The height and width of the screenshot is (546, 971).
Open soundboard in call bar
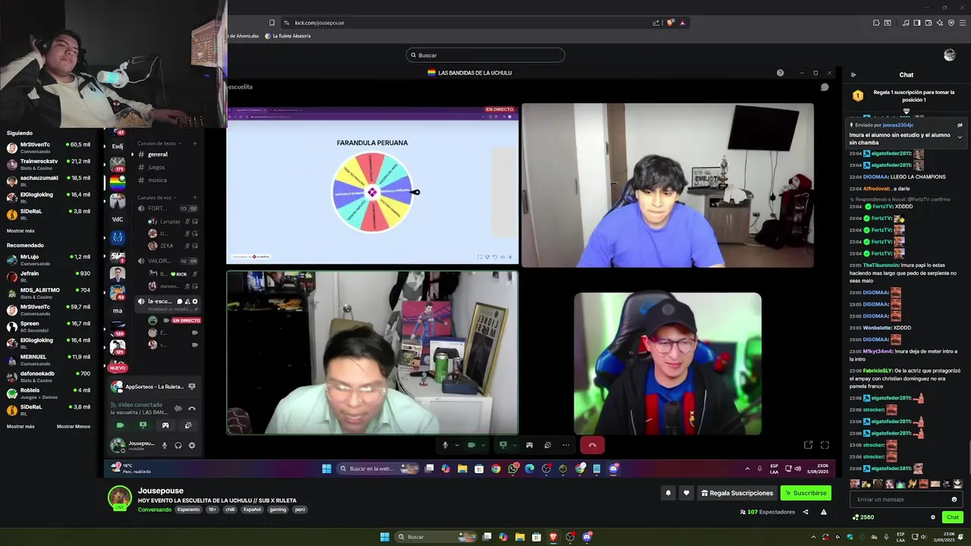tap(548, 445)
